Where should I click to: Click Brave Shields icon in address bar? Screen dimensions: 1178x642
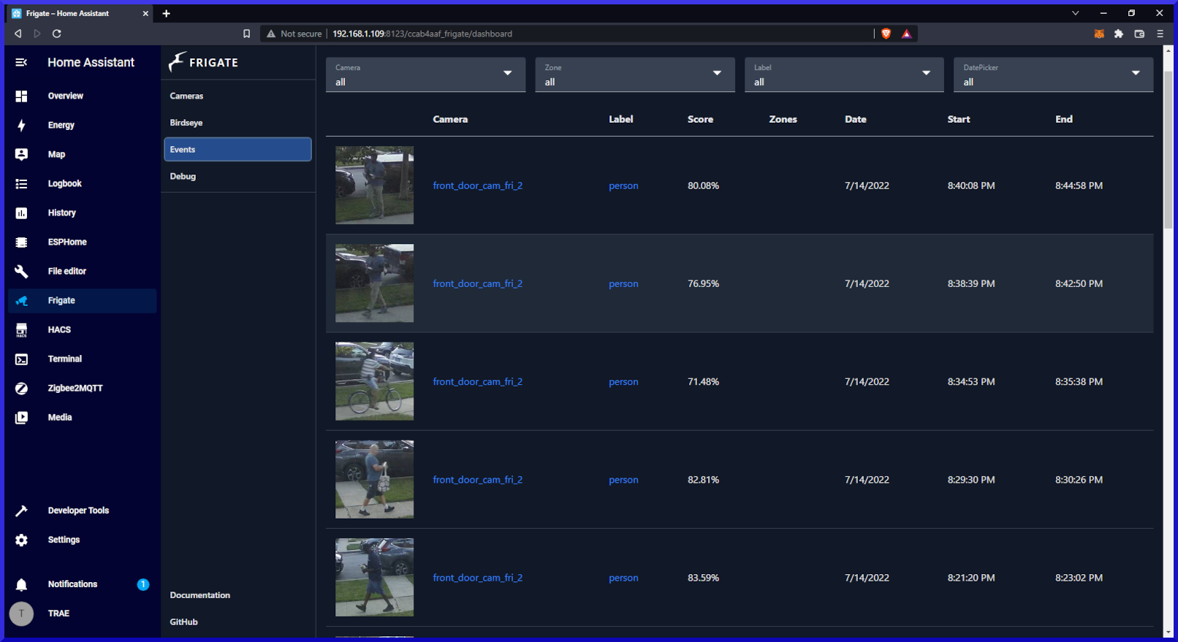point(886,34)
